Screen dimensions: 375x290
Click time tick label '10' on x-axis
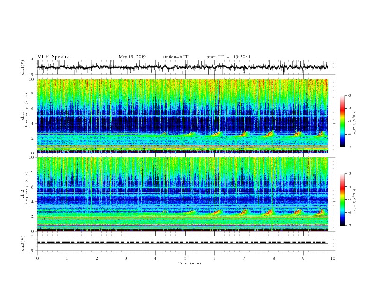[333, 258]
